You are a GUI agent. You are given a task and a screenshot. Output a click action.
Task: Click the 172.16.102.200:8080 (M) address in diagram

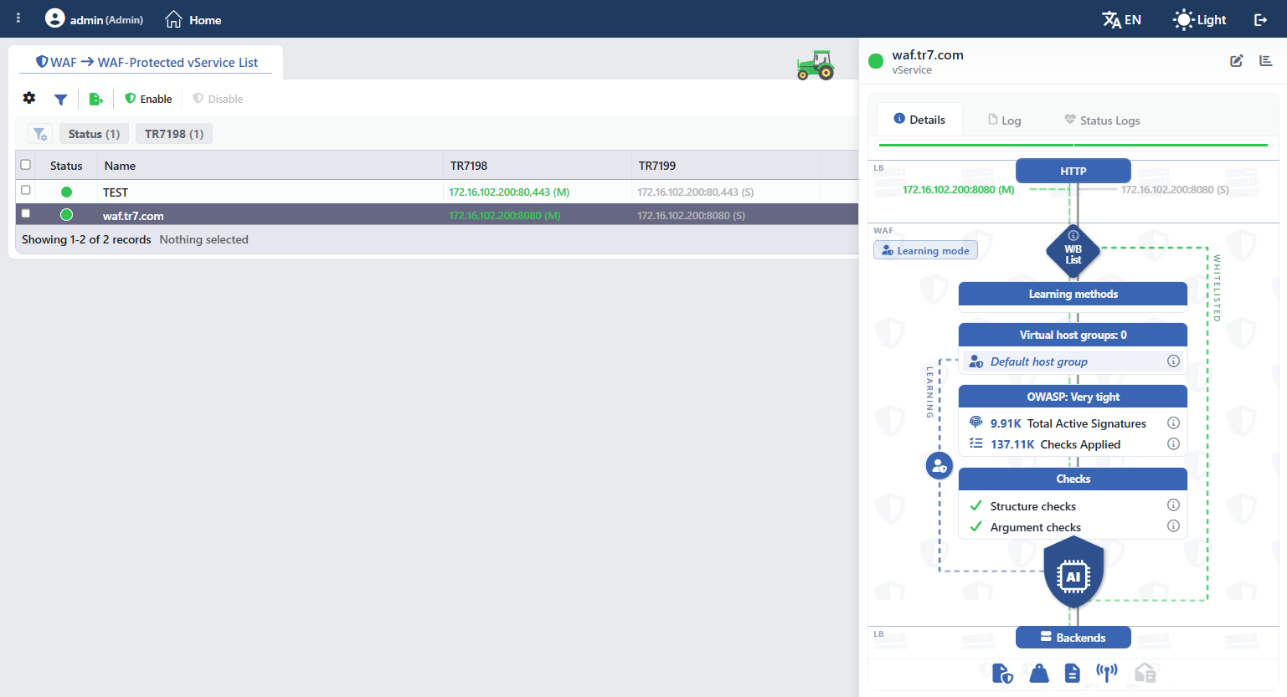tap(959, 190)
